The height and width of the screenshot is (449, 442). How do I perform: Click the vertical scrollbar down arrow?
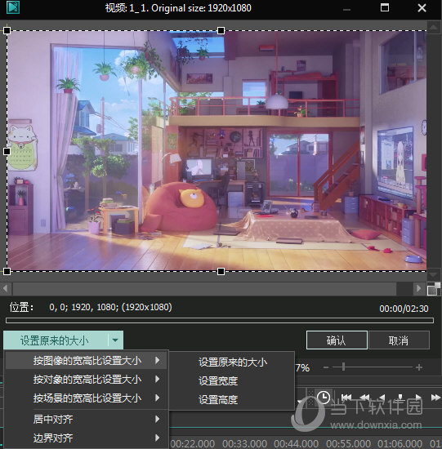[x=434, y=275]
